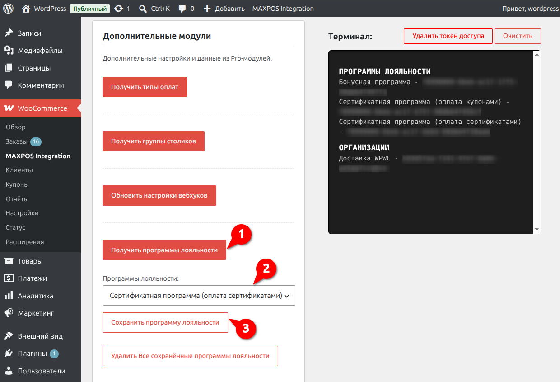Screen dimensions: 560x382
Task: Click Привет, wordpress account link
Action: click(530, 9)
